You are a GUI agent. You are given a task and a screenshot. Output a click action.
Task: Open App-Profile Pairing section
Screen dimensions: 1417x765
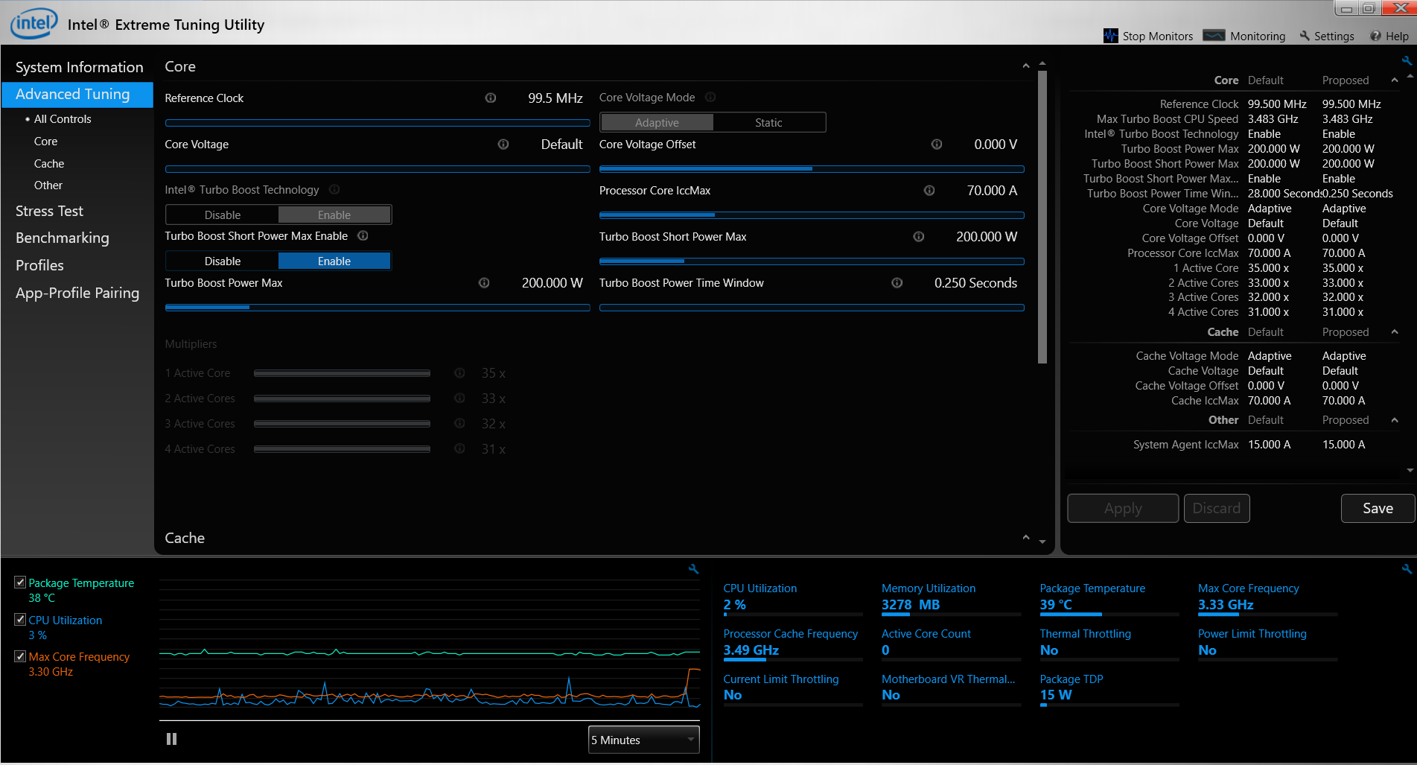click(x=77, y=293)
